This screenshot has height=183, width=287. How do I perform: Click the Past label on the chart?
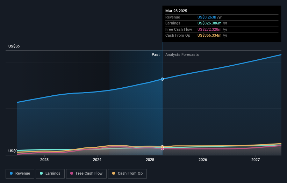156,55
